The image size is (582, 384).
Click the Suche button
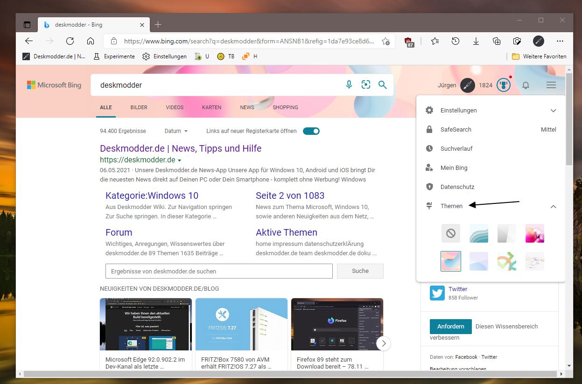coord(360,271)
